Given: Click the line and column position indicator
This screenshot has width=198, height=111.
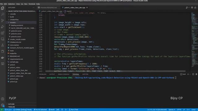Looking at the screenshot, I should (x=157, y=110).
